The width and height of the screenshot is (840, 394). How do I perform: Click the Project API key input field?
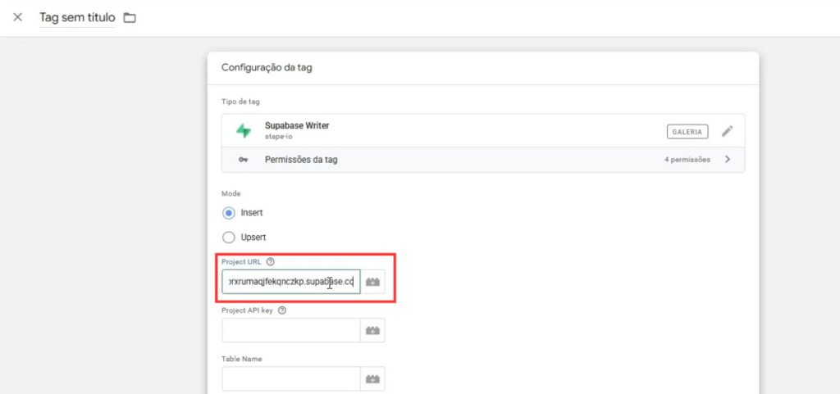point(290,330)
